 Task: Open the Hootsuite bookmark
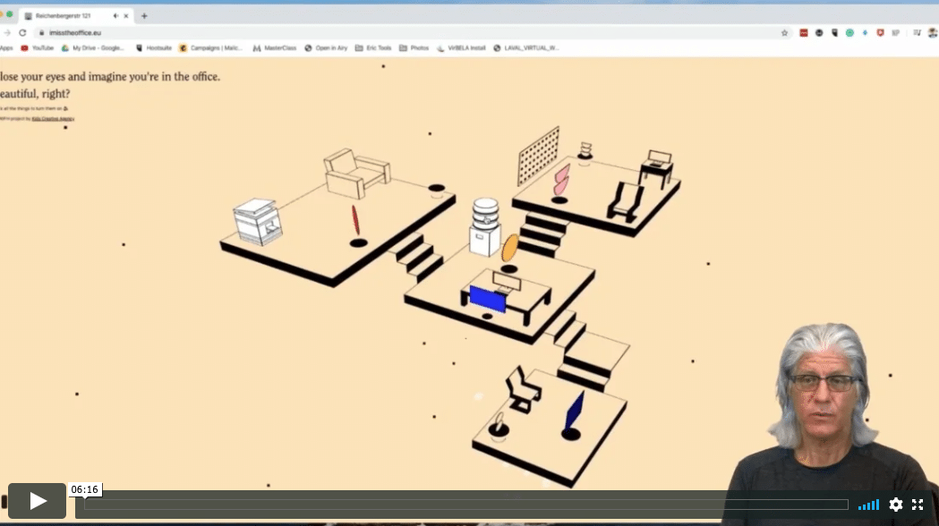pos(154,48)
